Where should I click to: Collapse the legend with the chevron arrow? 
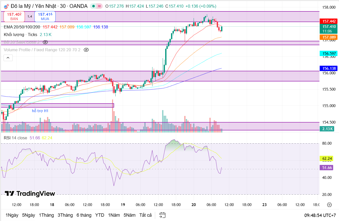click(8, 58)
